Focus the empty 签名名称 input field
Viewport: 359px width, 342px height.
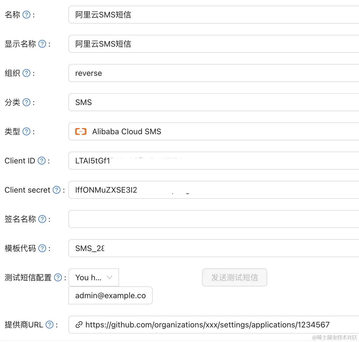214,219
